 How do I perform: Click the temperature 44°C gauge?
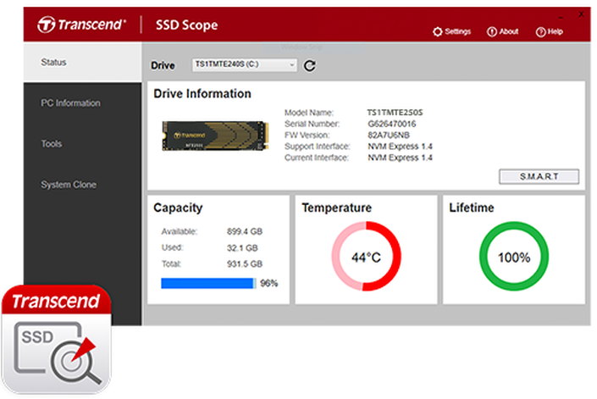pyautogui.click(x=366, y=256)
